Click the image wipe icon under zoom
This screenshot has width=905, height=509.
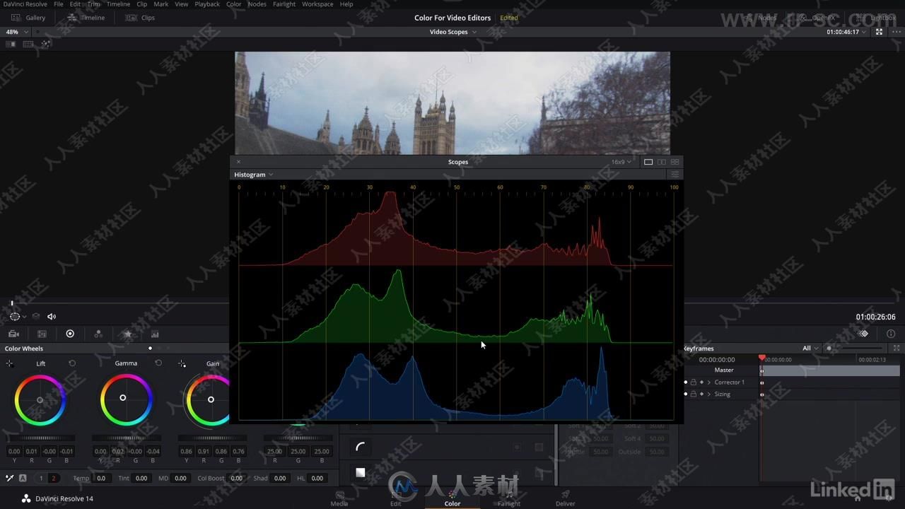(x=11, y=44)
